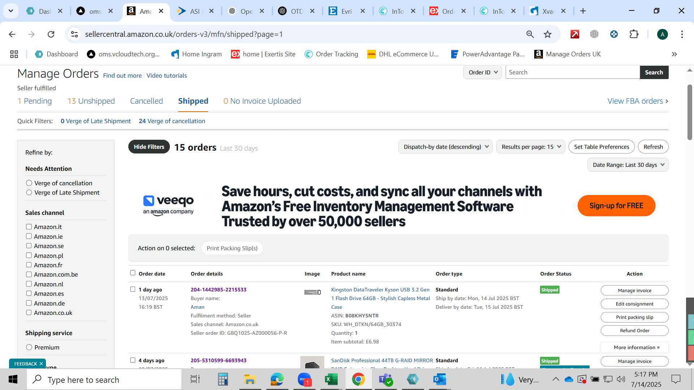
Task: Click the page vertical scrollbar thumb
Action: click(690, 112)
